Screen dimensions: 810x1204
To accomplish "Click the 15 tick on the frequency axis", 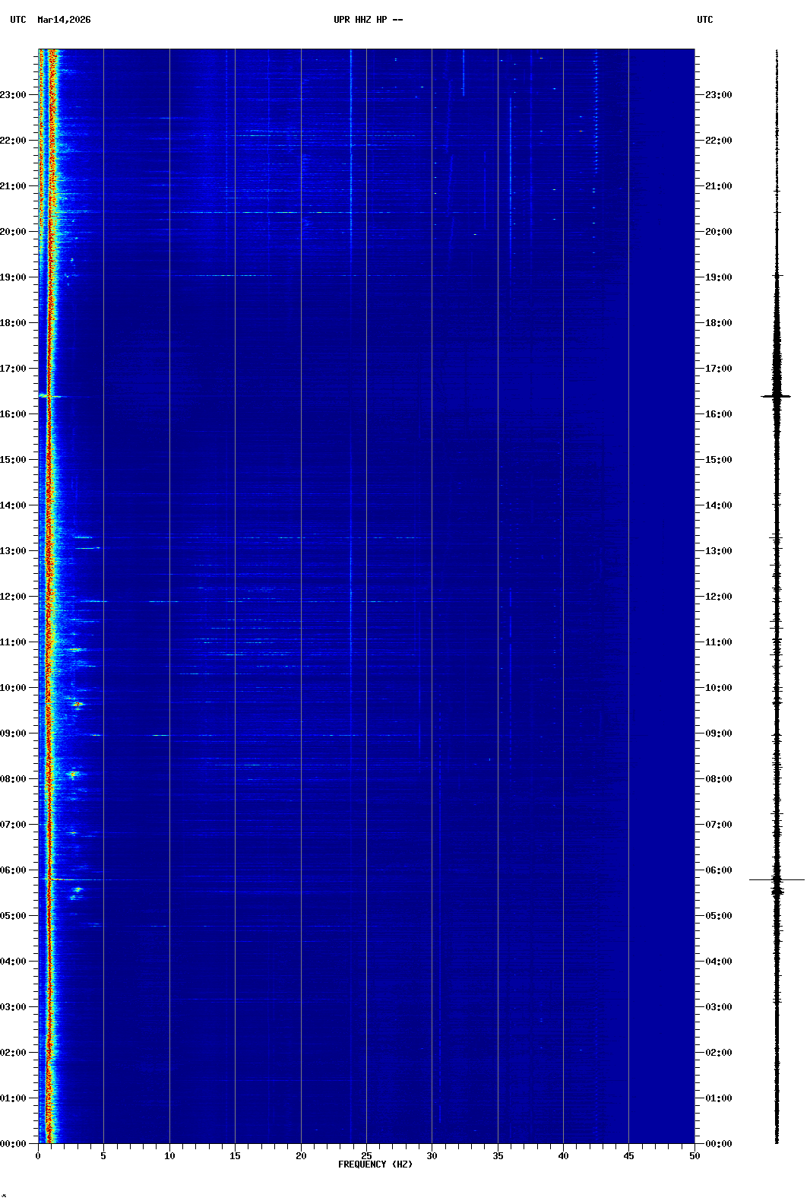I will (235, 1156).
